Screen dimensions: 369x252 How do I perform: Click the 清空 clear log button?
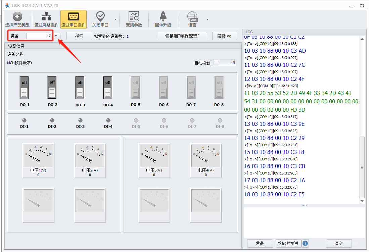339,243
